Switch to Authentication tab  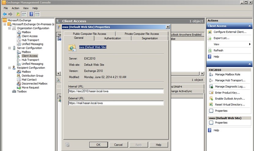pos(112,38)
